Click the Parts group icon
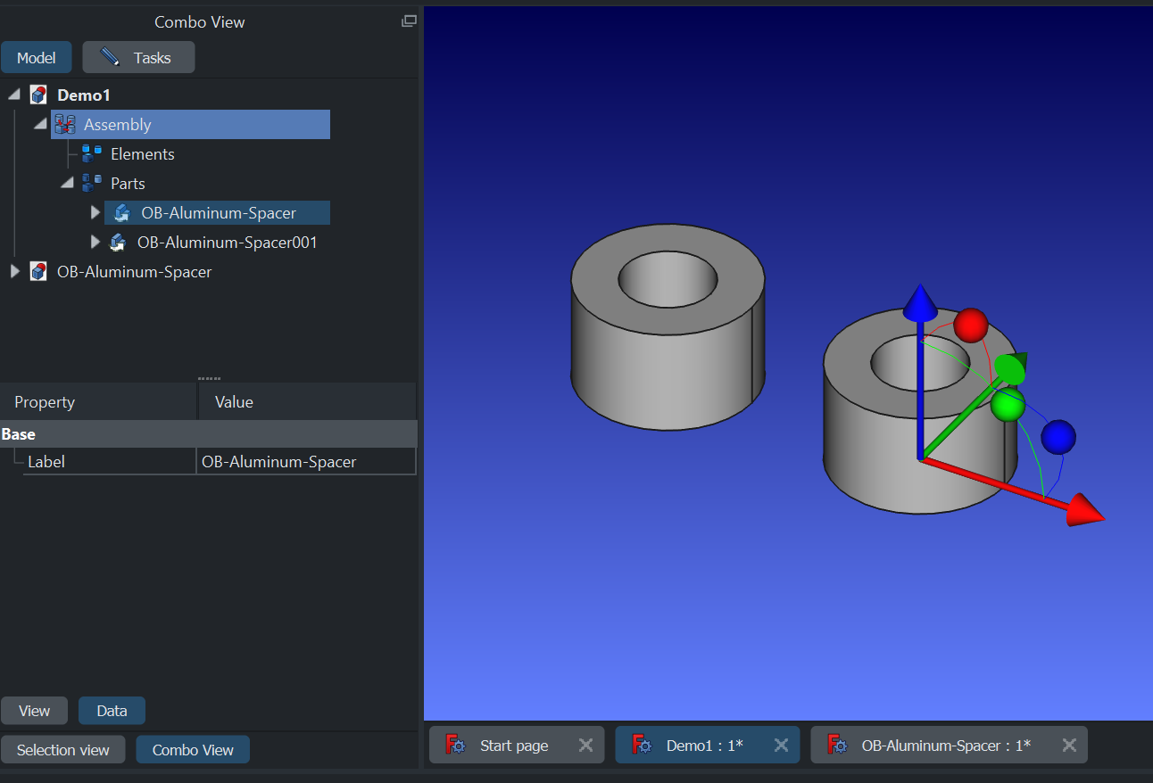 pyautogui.click(x=91, y=184)
